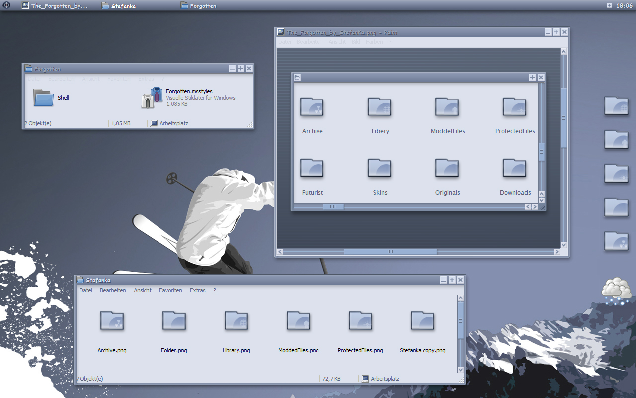Select ProtectedFiles.png in the Stefanka window

pos(361,321)
